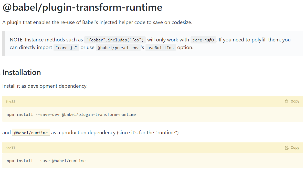Click the Installation section heading
The image size is (305, 169).
click(x=22, y=72)
